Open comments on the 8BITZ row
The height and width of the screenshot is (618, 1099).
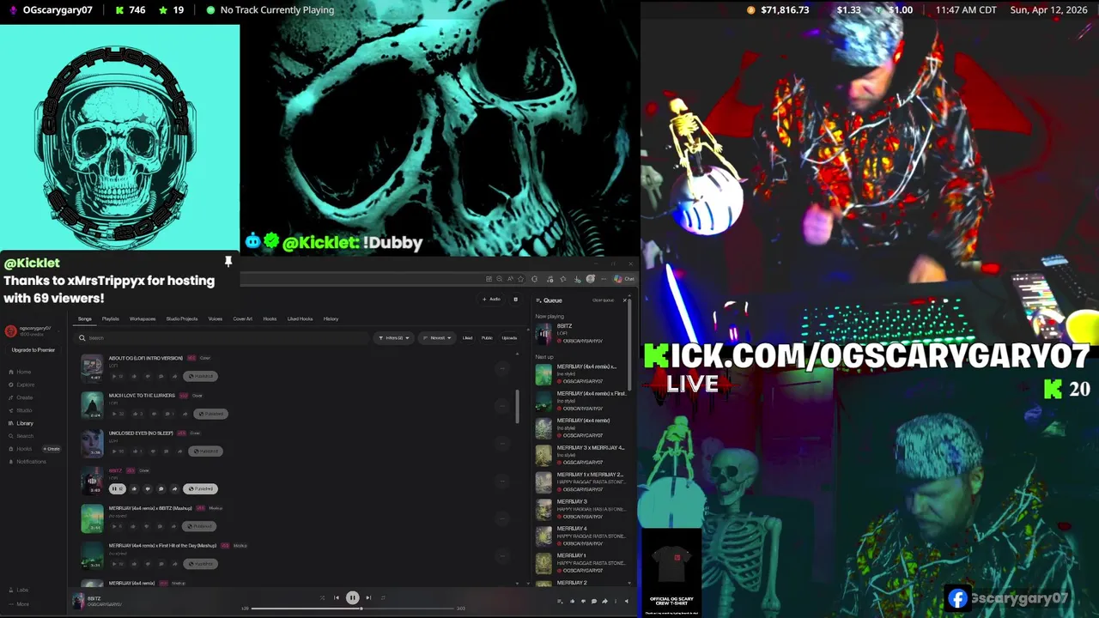(x=161, y=488)
